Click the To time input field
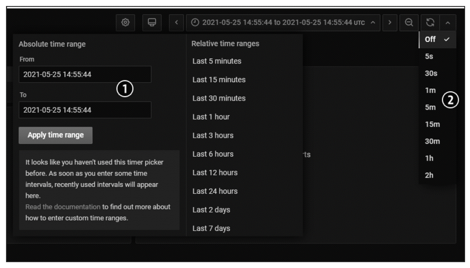This screenshot has width=470, height=268. tap(85, 110)
